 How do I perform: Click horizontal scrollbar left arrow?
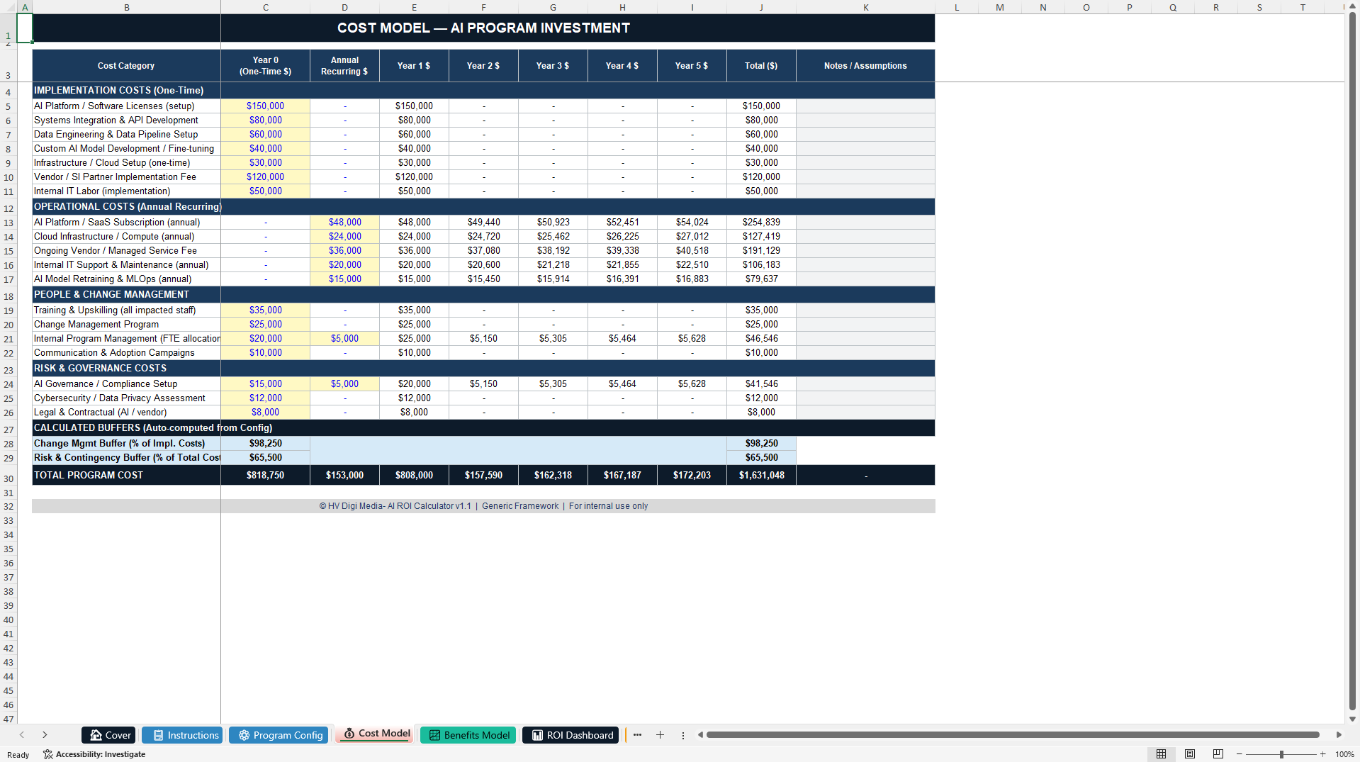[x=700, y=735]
